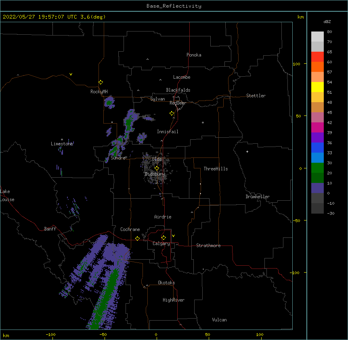Click the Lake Louise label
The width and height of the screenshot is (348, 340).
[7, 195]
